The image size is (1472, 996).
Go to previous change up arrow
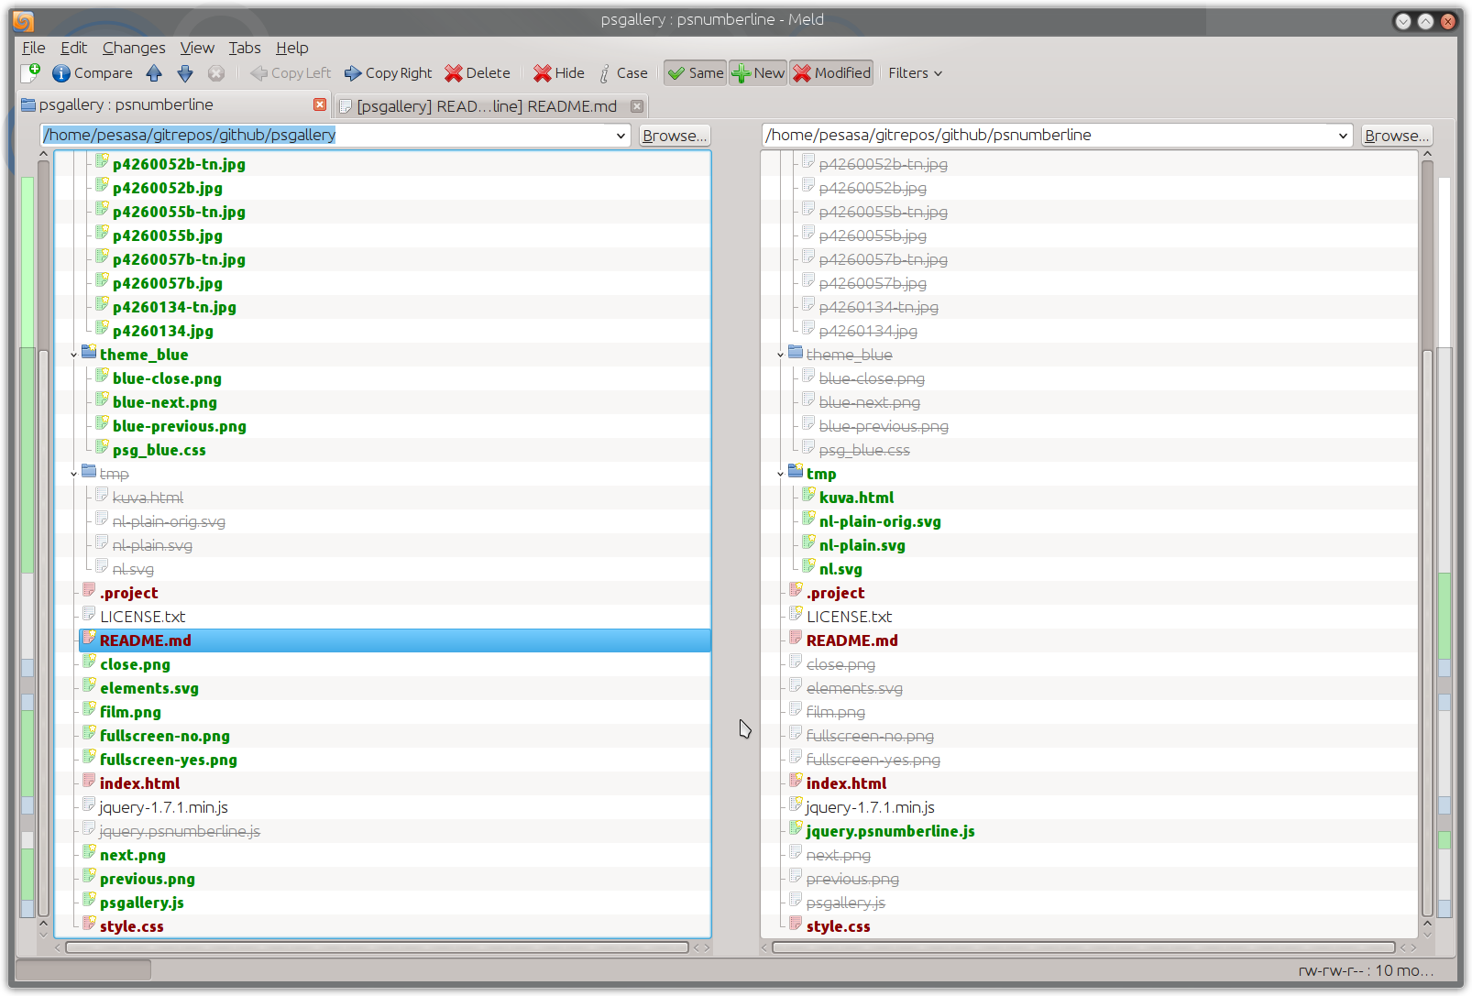pyautogui.click(x=154, y=73)
